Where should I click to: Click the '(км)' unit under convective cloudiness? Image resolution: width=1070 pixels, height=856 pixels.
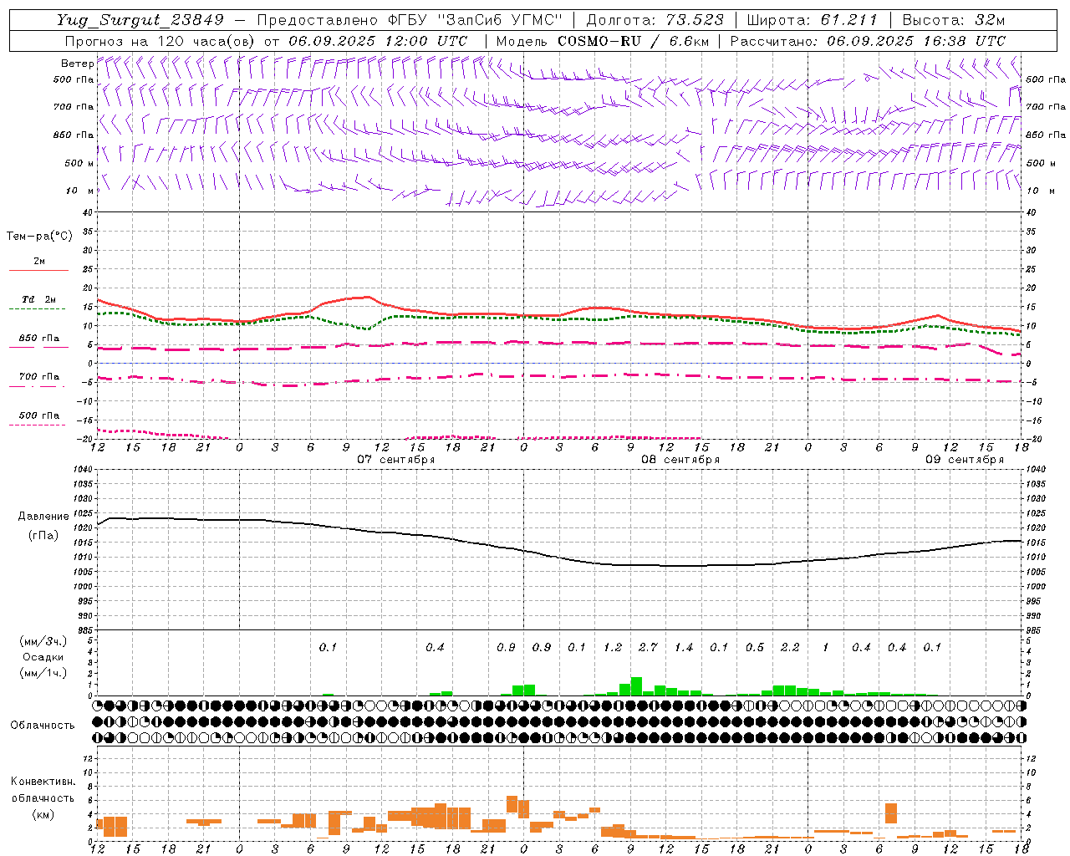click(x=43, y=814)
